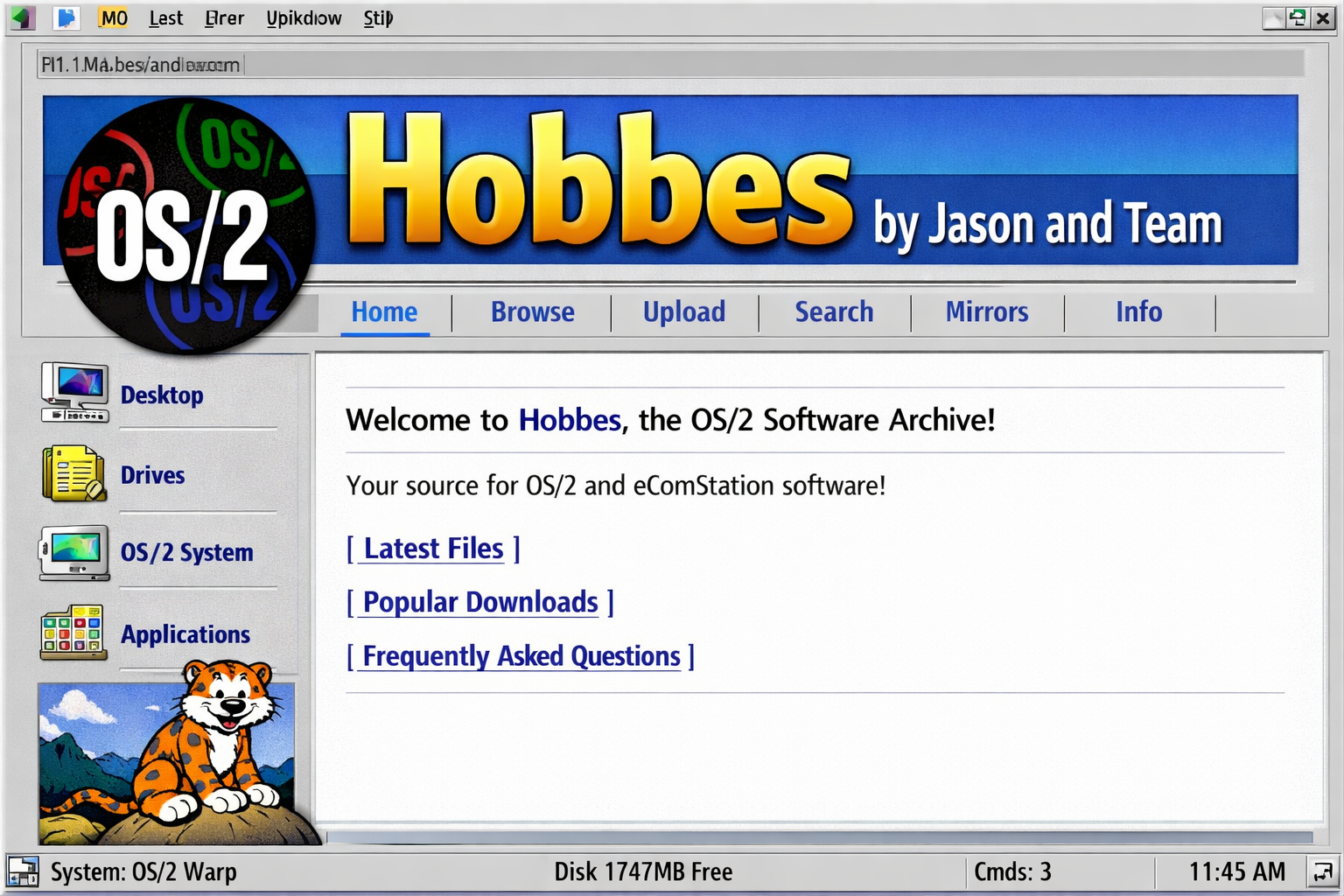Screen dimensions: 1344x896
Task: Open the Desktop item in the sidebar
Action: point(161,395)
